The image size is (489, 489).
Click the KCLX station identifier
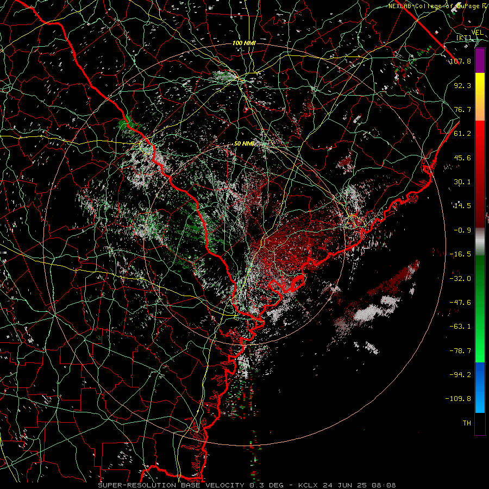coord(309,485)
